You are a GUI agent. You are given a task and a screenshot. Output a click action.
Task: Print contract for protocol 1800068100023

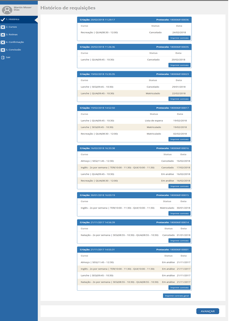[x=179, y=99]
